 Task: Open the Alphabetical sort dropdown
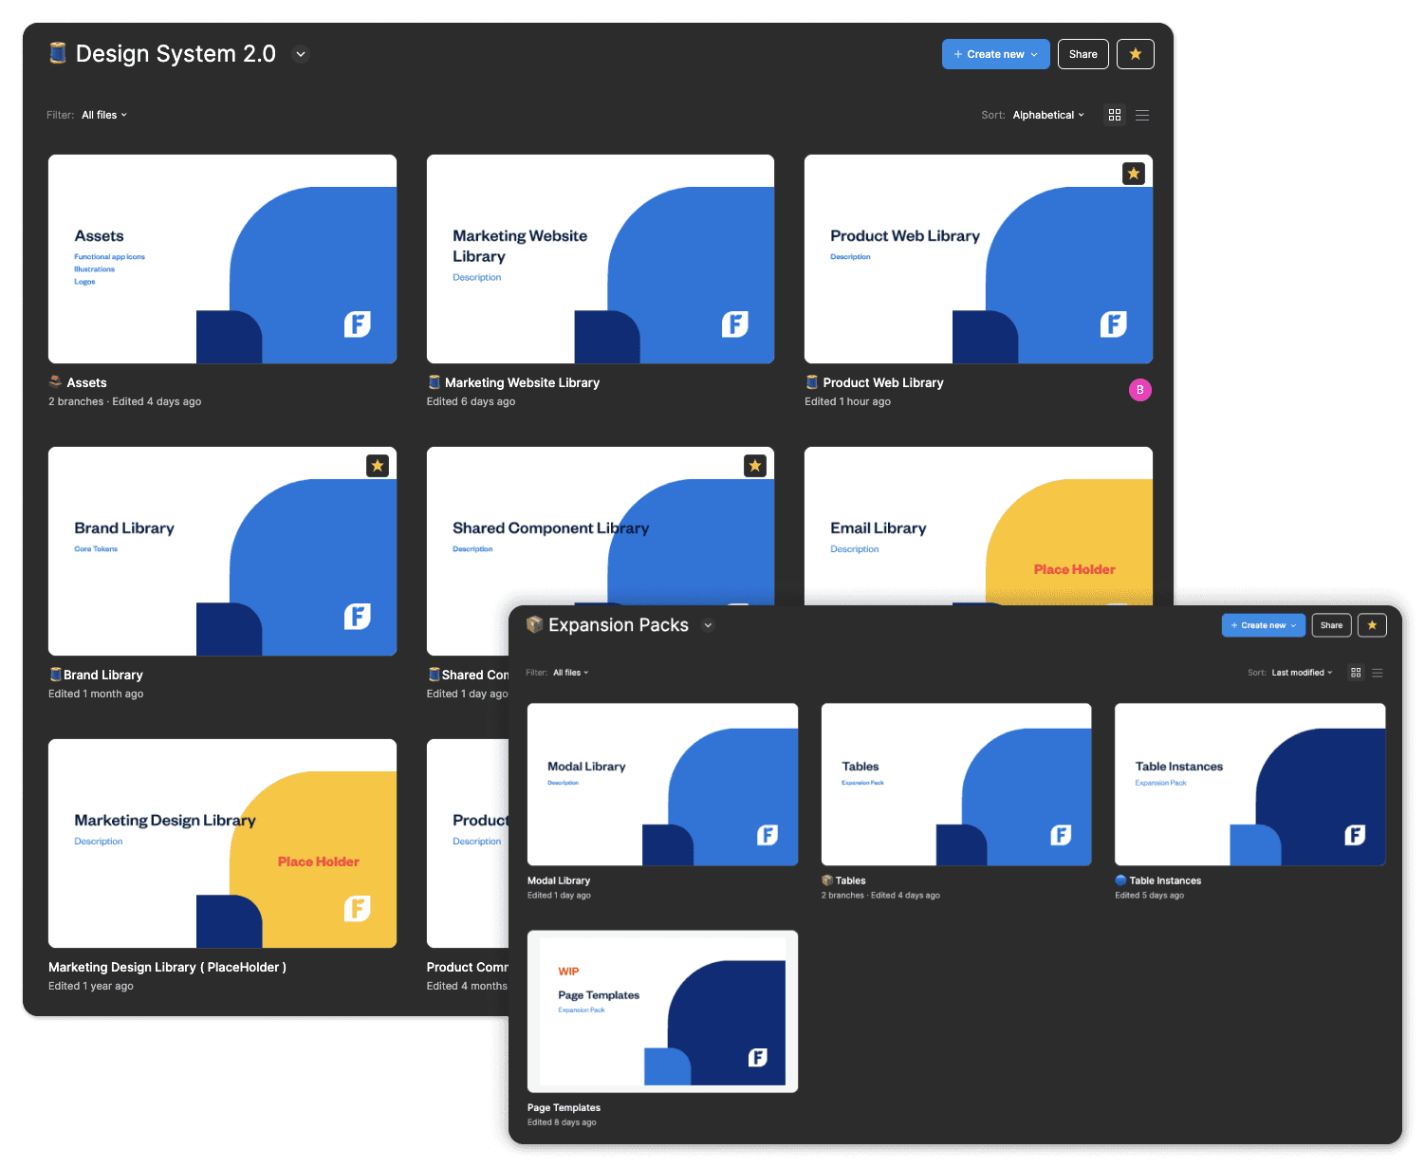1048,115
